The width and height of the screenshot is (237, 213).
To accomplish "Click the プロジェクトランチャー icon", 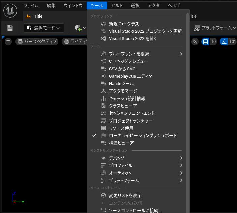I will tap(103, 121).
